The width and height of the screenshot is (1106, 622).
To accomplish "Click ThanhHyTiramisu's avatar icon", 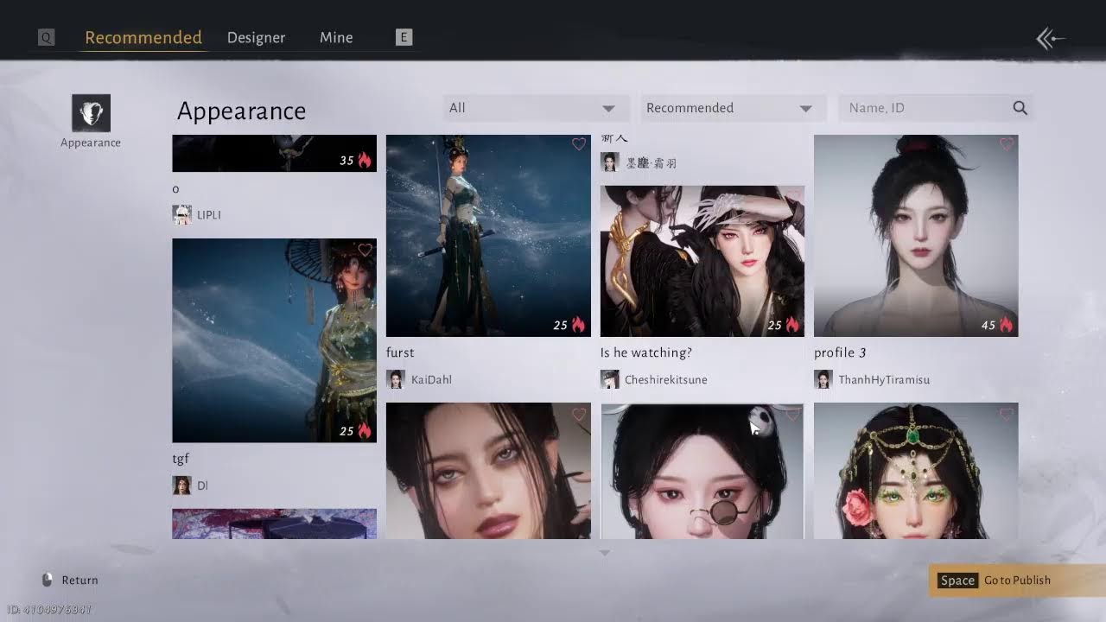I will click(x=823, y=379).
